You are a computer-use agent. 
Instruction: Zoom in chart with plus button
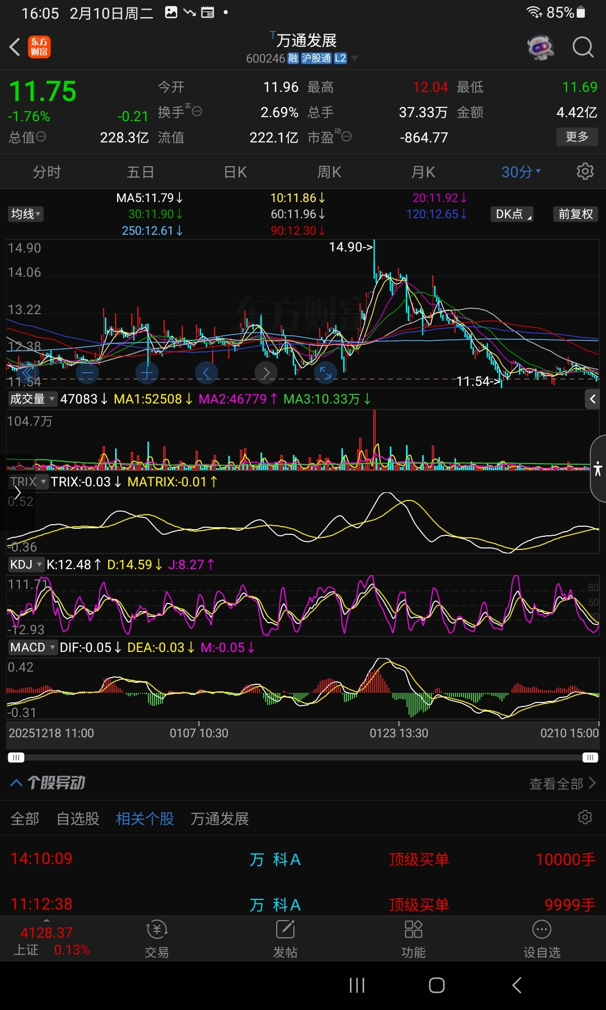click(x=147, y=373)
